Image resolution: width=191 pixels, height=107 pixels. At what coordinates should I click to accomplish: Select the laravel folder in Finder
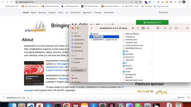(104, 34)
